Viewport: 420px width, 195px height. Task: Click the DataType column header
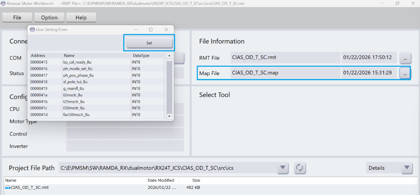tap(147, 56)
